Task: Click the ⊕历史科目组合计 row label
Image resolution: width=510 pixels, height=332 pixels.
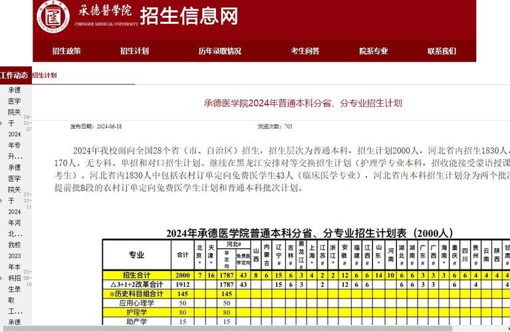Action: click(x=136, y=294)
